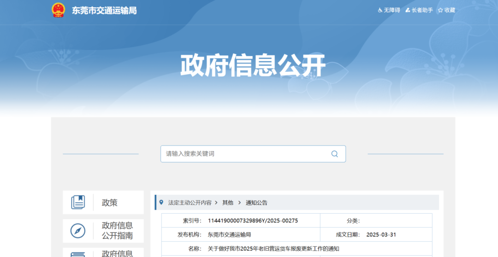Select index number 11441900007329896Y/2025-00275
Image resolution: width=498 pixels, height=257 pixels.
click(x=253, y=221)
